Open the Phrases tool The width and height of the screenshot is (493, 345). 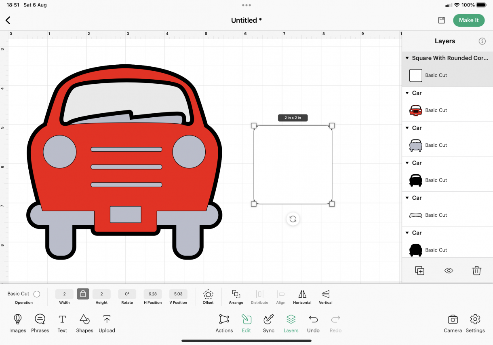pyautogui.click(x=40, y=324)
